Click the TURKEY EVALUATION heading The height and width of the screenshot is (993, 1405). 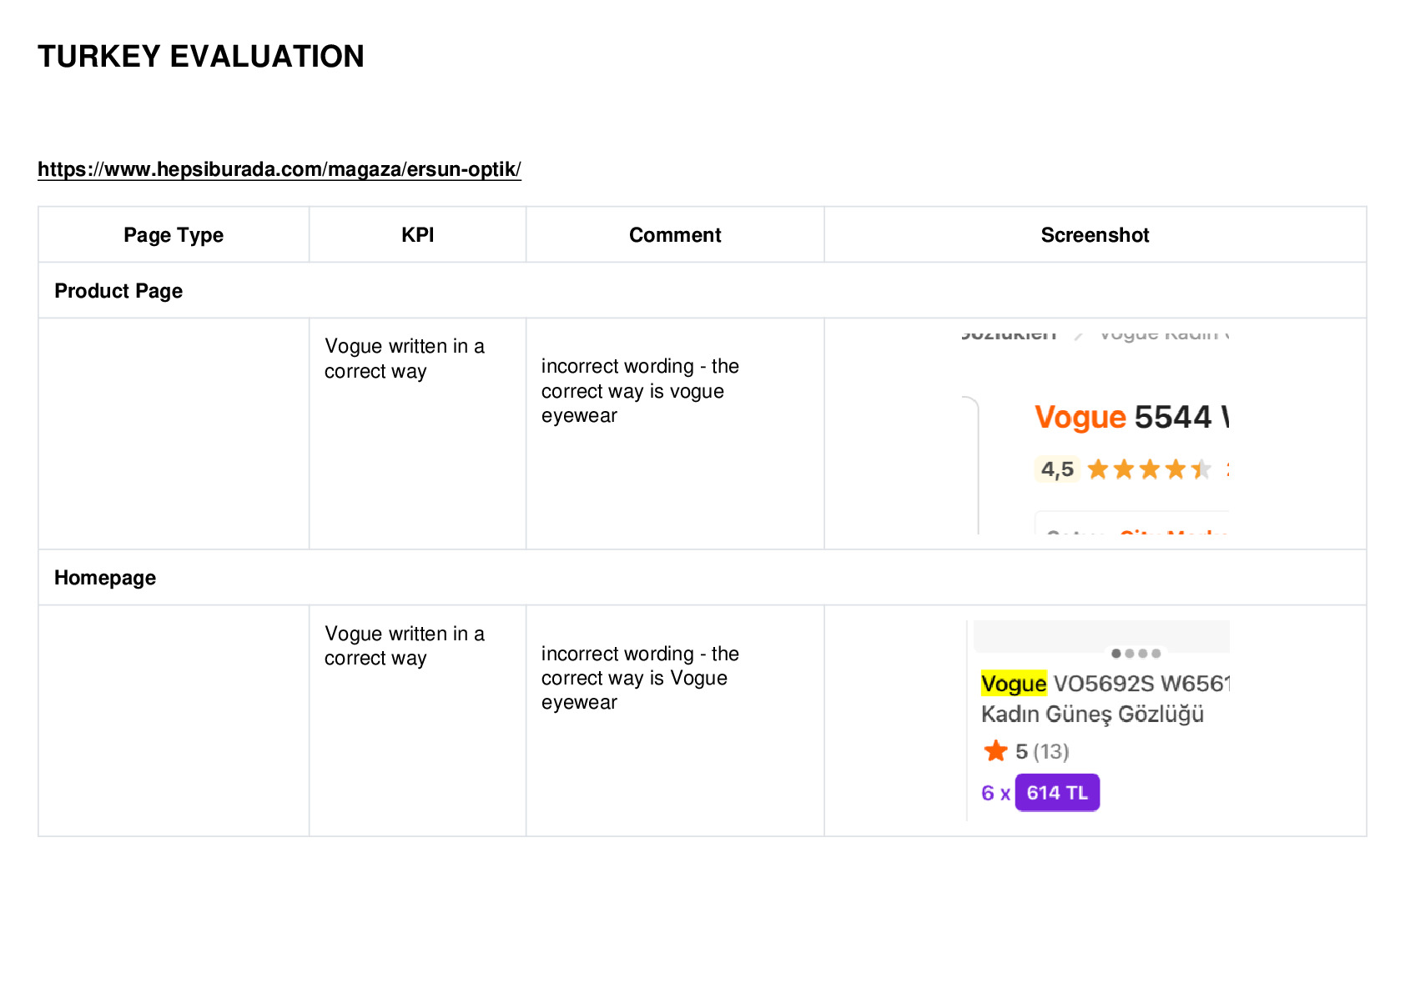[x=201, y=57]
